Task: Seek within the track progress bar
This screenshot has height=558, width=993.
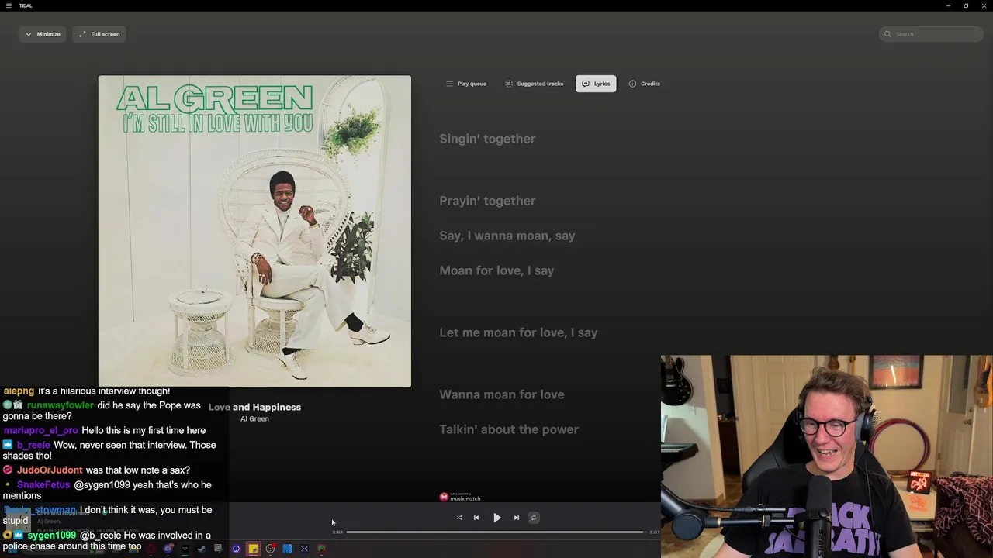Action: [495, 532]
